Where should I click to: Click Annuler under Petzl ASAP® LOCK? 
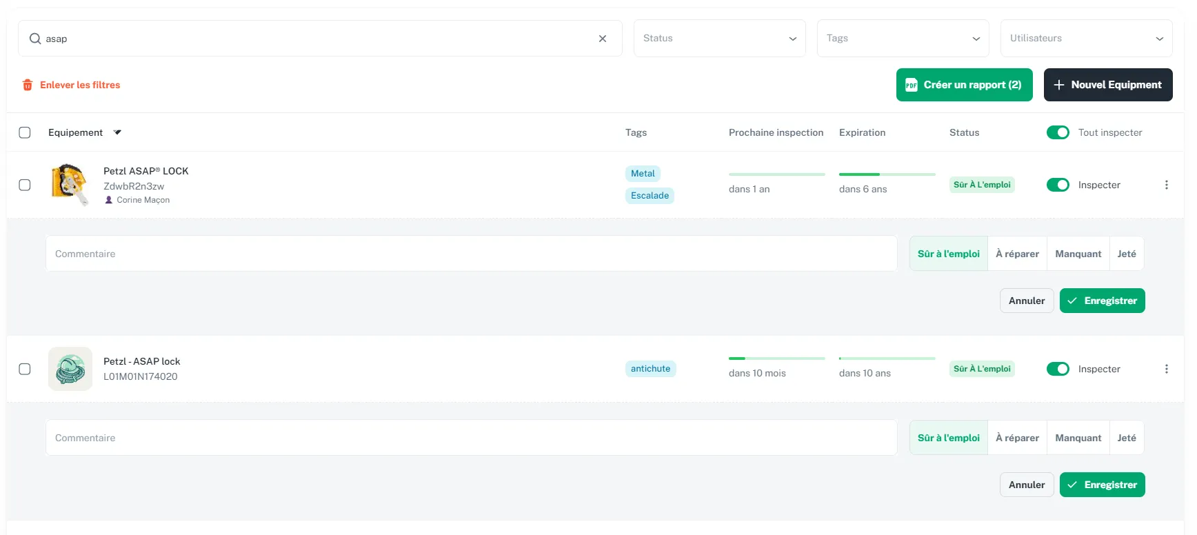point(1027,301)
